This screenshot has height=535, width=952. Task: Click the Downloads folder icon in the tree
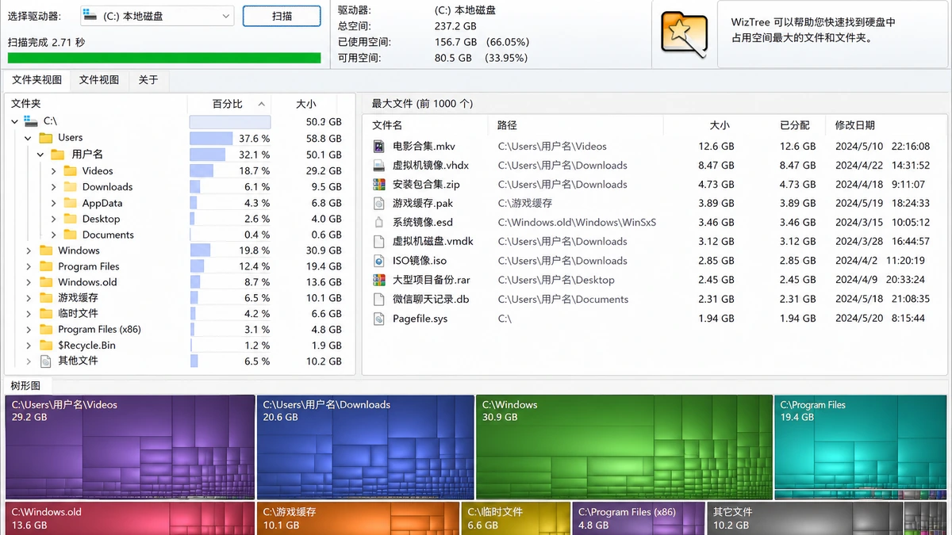click(x=70, y=187)
